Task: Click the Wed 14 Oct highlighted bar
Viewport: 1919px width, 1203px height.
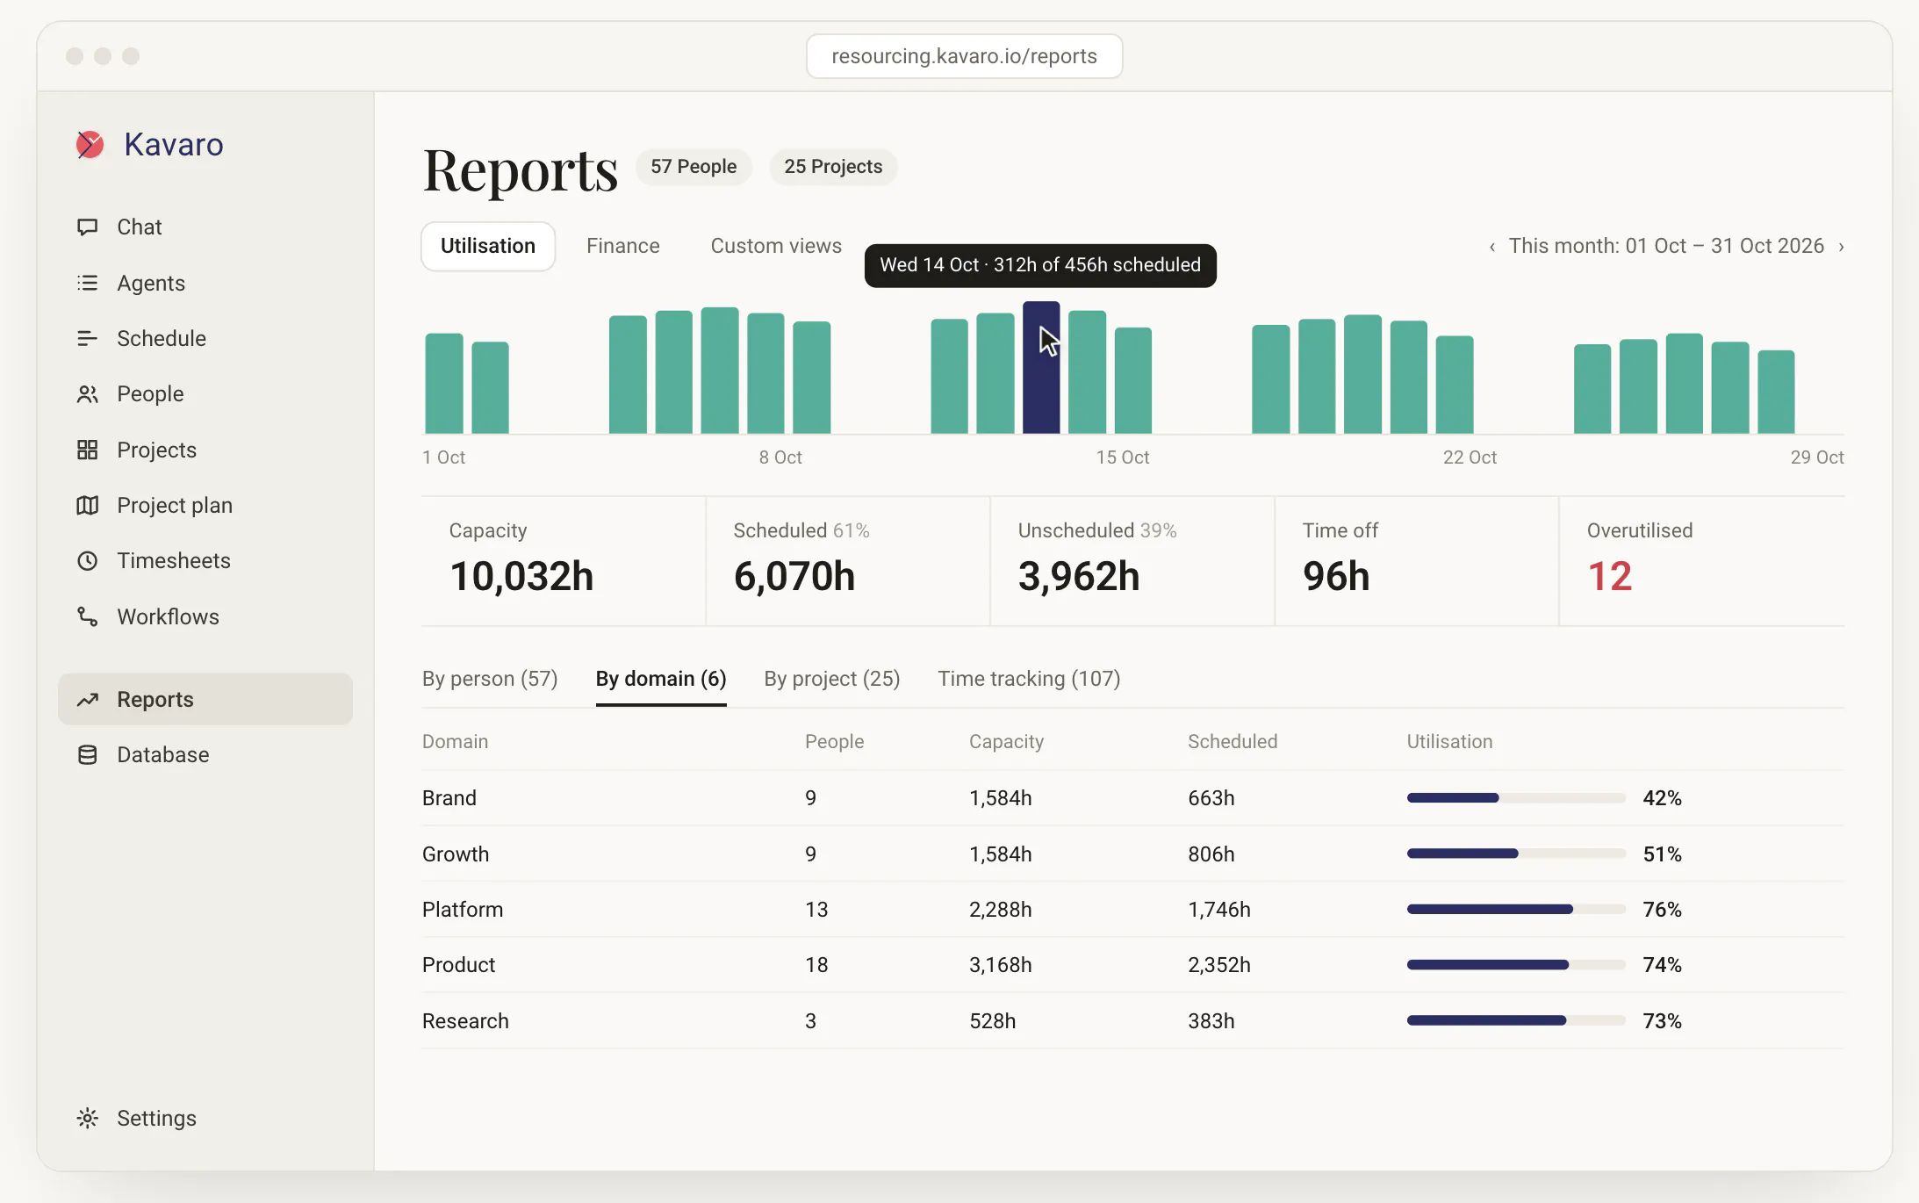Action: 1041,368
